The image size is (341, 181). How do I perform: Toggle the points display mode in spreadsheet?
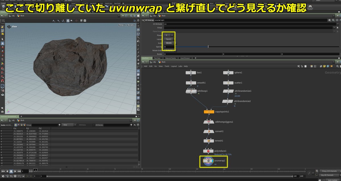point(15,125)
